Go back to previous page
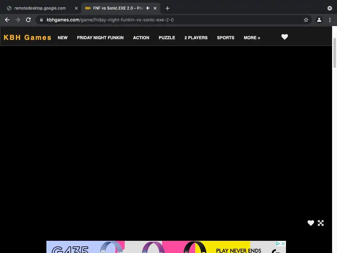 (x=7, y=20)
